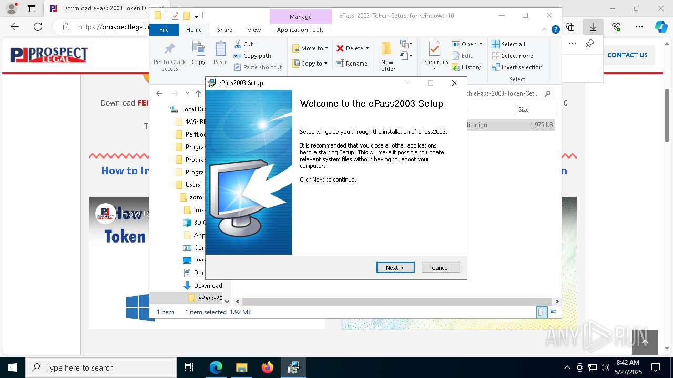Switch to the Share ribbon tab
The height and width of the screenshot is (378, 673).
(x=225, y=30)
